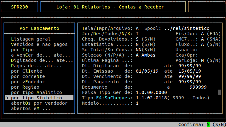Image resolution: width=226 pixels, height=127 pixels.
Task: Select 'por ClIente' menu item
Action: pyautogui.click(x=26, y=71)
